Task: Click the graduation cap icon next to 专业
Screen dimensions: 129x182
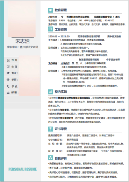Action: [x=8, y=73]
